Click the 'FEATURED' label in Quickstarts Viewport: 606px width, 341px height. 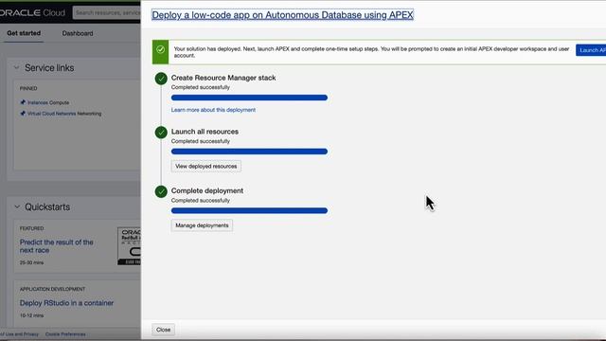[31, 228]
